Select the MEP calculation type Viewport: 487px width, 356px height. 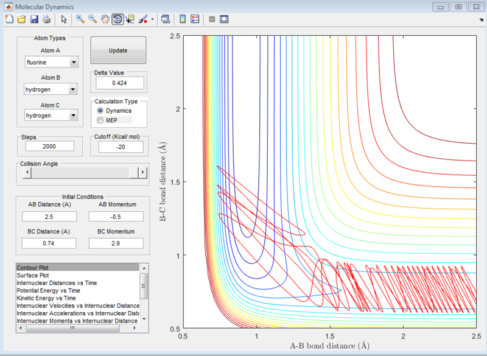click(100, 120)
